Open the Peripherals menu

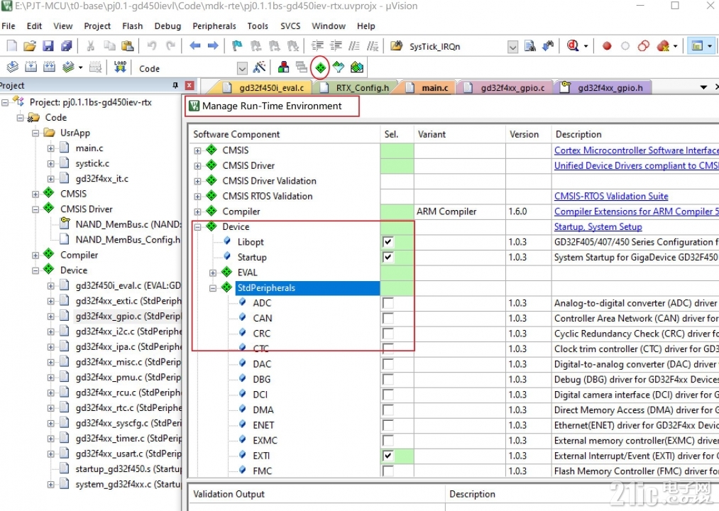[x=214, y=26]
